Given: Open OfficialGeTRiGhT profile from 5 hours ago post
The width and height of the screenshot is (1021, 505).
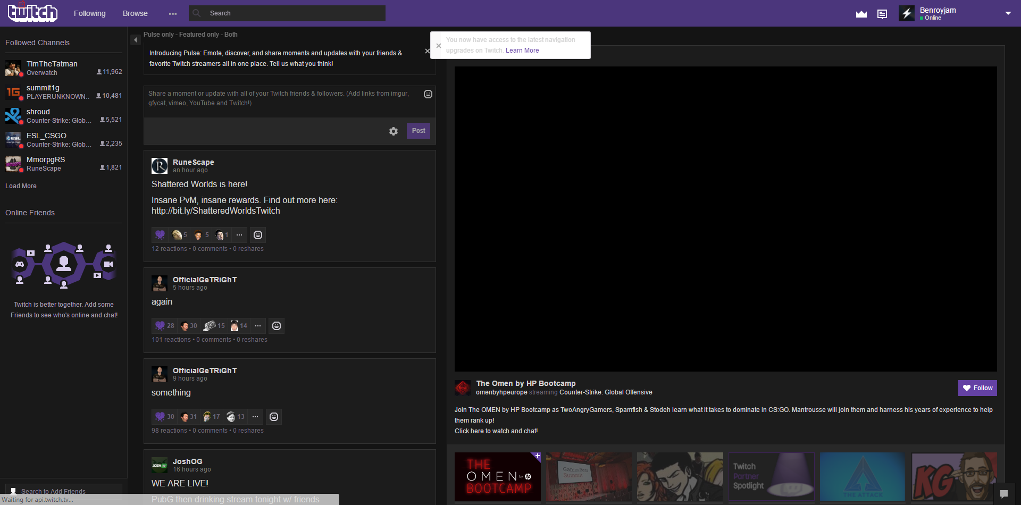Looking at the screenshot, I should click(x=205, y=280).
